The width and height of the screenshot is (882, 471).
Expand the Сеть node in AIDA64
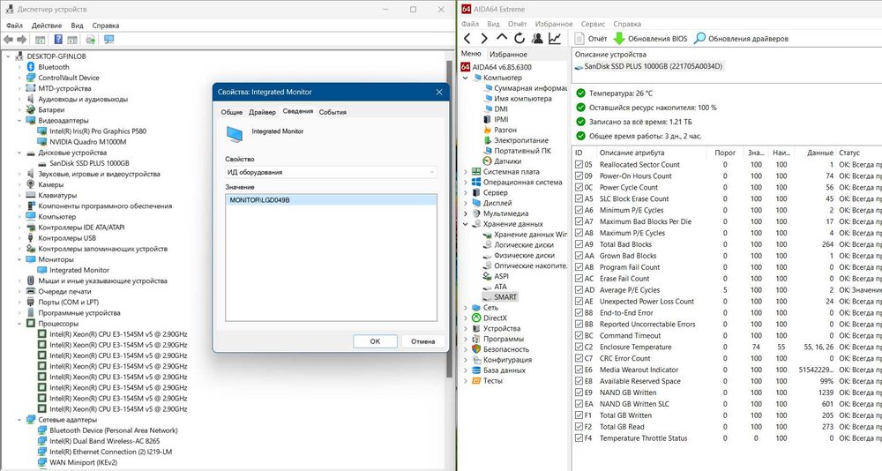point(465,308)
